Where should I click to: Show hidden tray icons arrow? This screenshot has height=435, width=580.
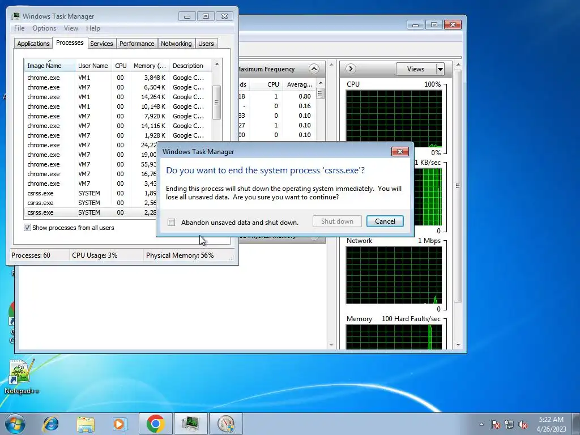click(481, 424)
